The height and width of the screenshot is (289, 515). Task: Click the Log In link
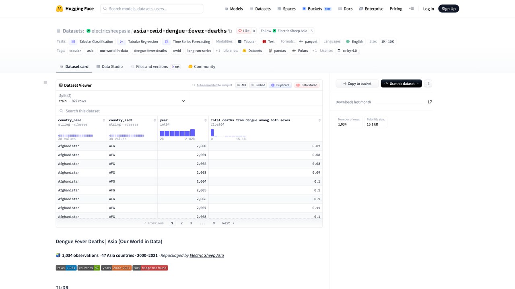click(x=428, y=8)
